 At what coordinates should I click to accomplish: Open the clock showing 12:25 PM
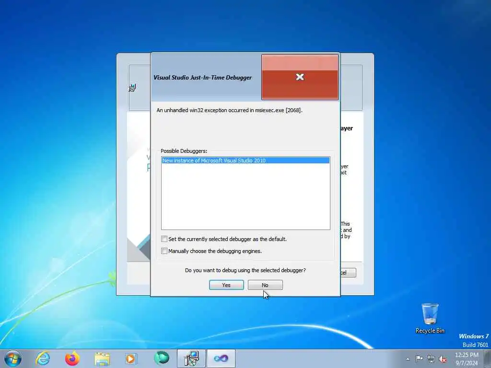click(467, 359)
